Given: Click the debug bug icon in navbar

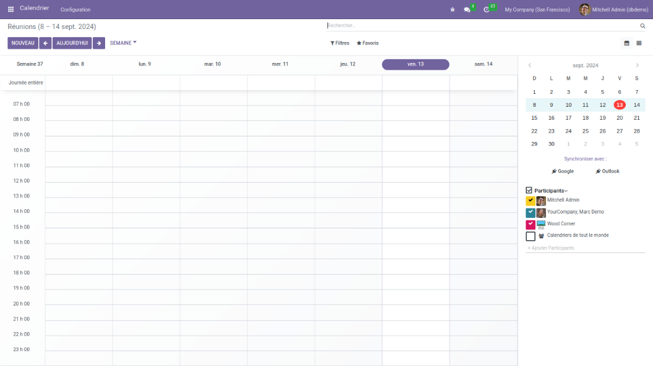Looking at the screenshot, I should point(453,10).
